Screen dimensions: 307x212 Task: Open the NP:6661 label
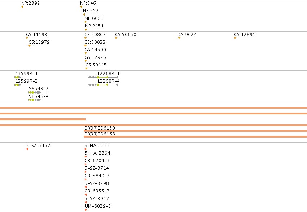coord(94,18)
